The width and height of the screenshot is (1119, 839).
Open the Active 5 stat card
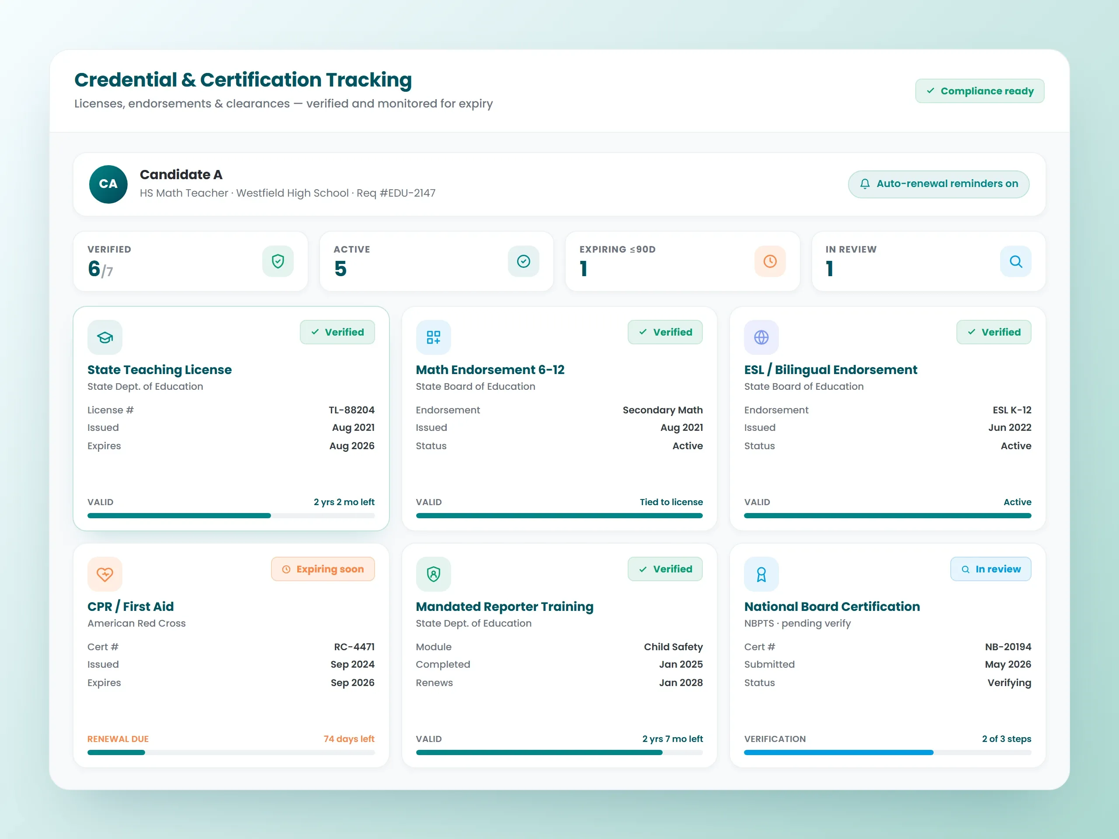pyautogui.click(x=436, y=261)
